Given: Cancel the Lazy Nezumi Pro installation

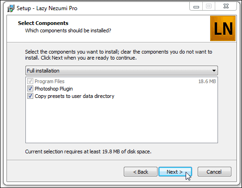Looking at the screenshot, I should pos(214,172).
